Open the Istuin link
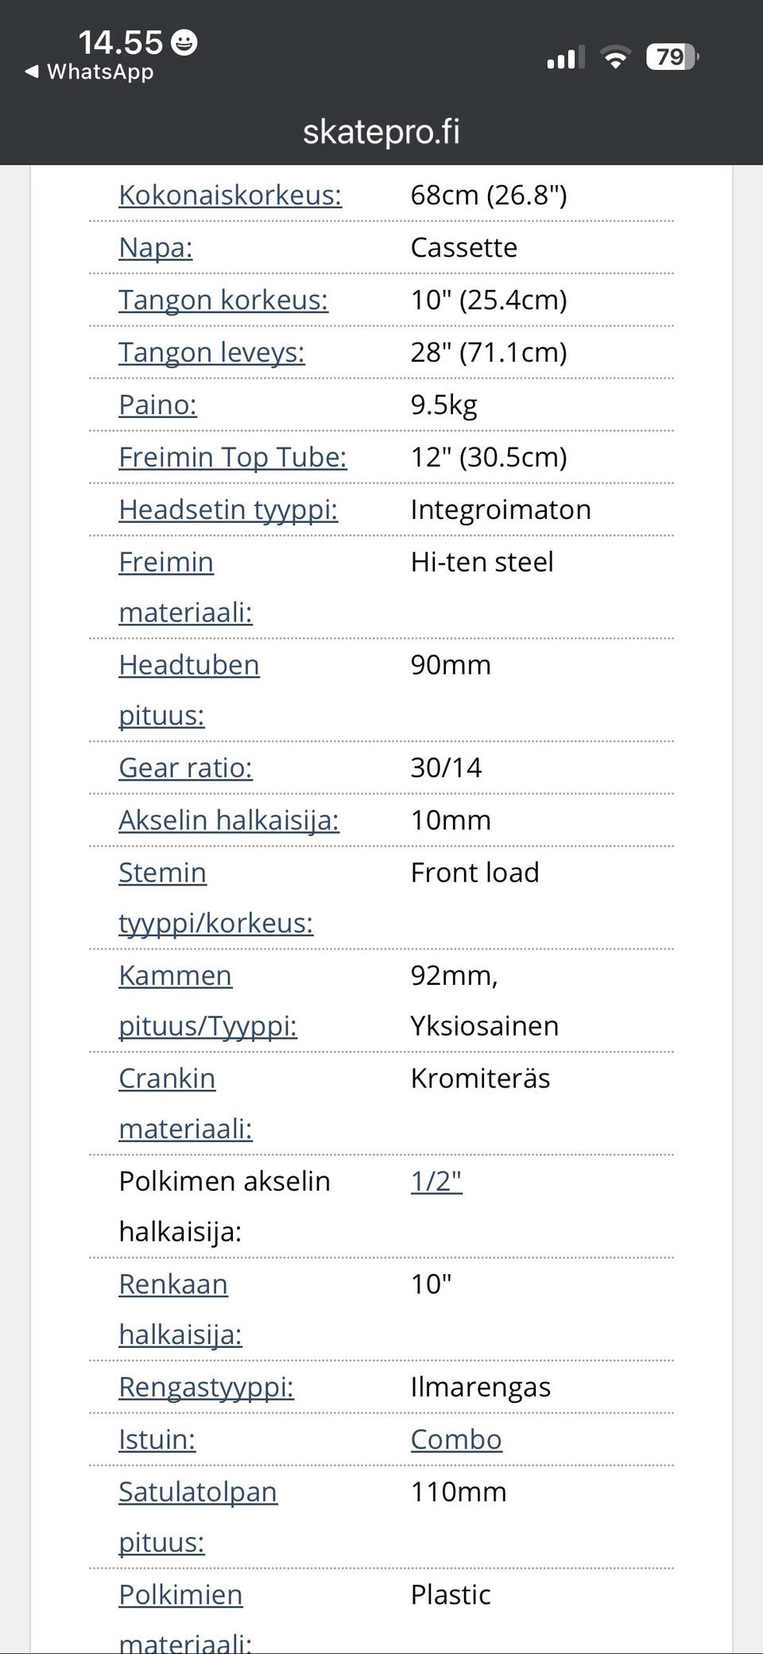This screenshot has height=1654, width=763. point(157,1439)
